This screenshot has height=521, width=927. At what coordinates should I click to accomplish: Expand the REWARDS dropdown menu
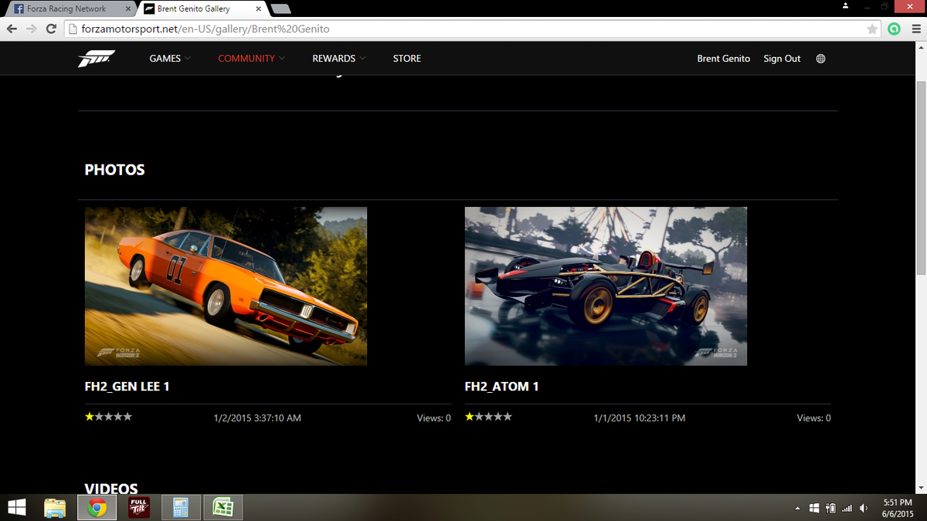click(x=339, y=59)
